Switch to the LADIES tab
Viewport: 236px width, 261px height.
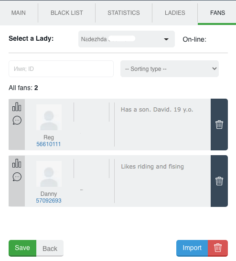[x=175, y=13]
